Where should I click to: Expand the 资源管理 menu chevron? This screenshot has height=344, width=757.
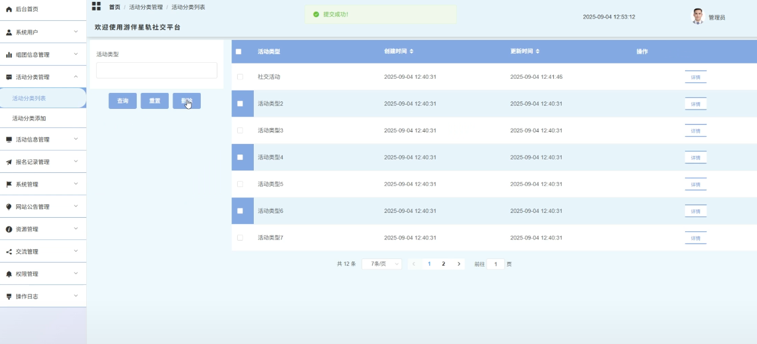click(x=76, y=228)
